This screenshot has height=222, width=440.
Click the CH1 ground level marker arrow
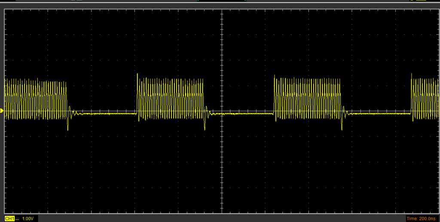[x=2, y=111]
